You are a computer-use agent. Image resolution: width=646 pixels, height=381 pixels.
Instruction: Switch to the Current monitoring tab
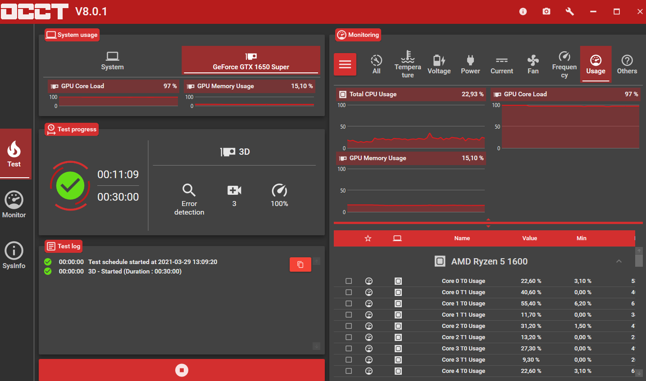click(x=502, y=64)
